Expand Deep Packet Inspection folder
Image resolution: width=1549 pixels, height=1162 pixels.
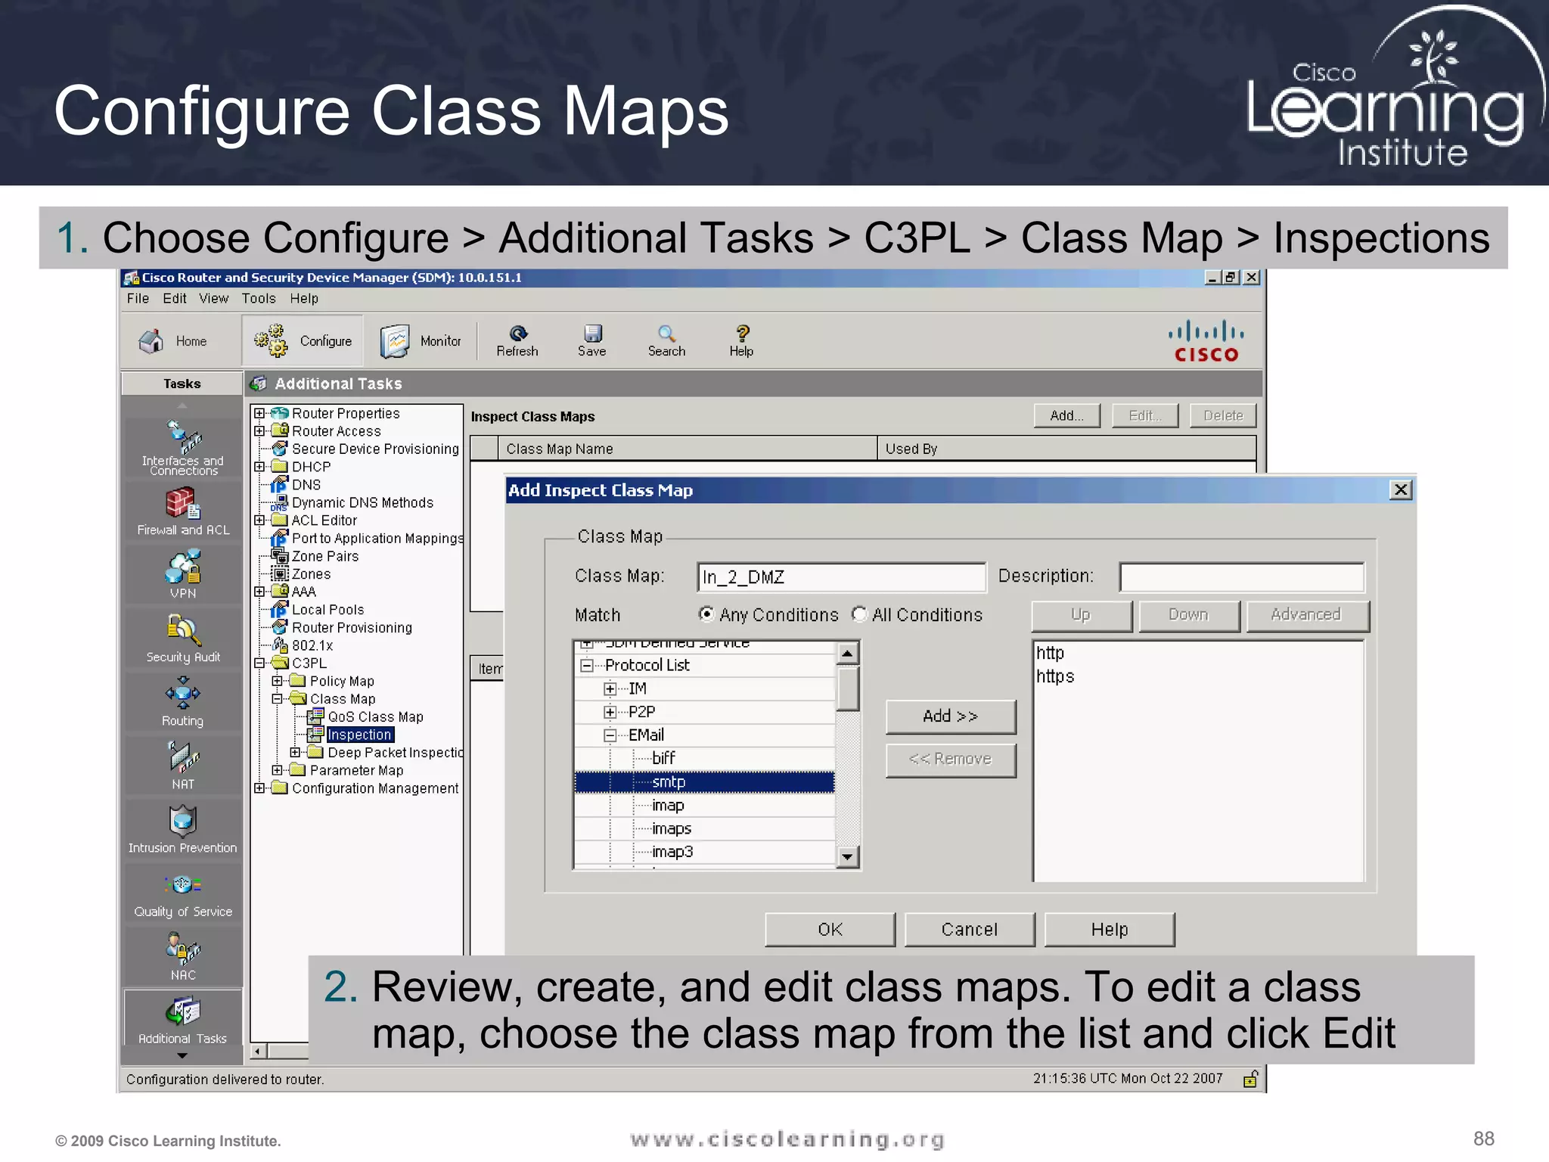(x=296, y=752)
